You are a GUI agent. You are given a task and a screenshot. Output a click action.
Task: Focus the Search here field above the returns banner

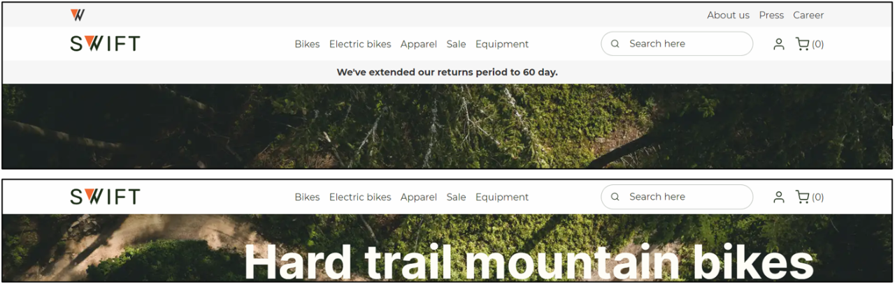(x=677, y=44)
